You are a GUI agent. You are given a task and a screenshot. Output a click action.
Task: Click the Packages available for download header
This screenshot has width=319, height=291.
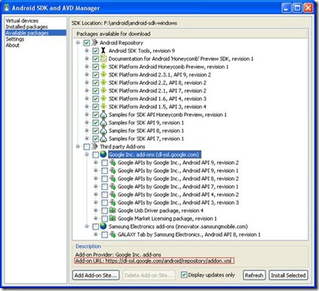tap(113, 34)
